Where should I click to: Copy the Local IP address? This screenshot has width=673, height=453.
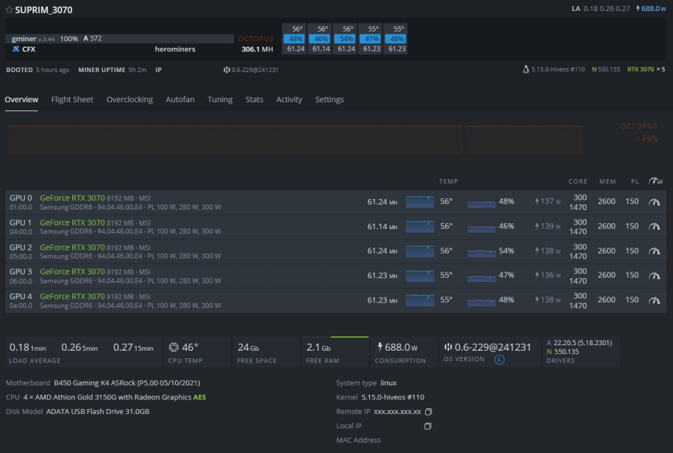click(427, 426)
